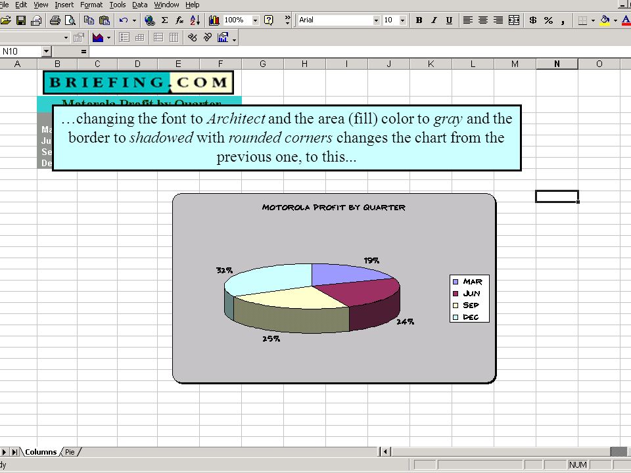Apply Percent Style format
This screenshot has height=473, width=631.
[548, 20]
